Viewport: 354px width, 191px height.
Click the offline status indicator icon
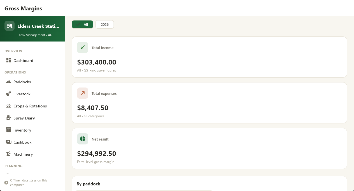(6, 183)
